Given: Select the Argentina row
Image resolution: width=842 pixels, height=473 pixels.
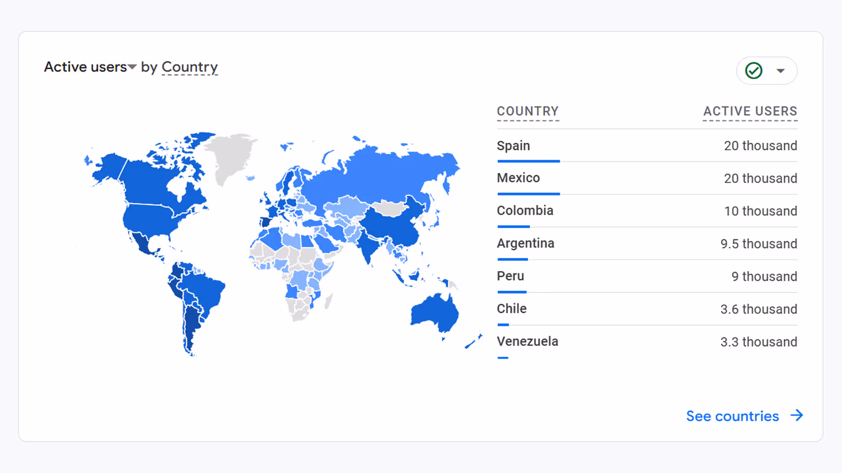Looking at the screenshot, I should click(x=525, y=243).
